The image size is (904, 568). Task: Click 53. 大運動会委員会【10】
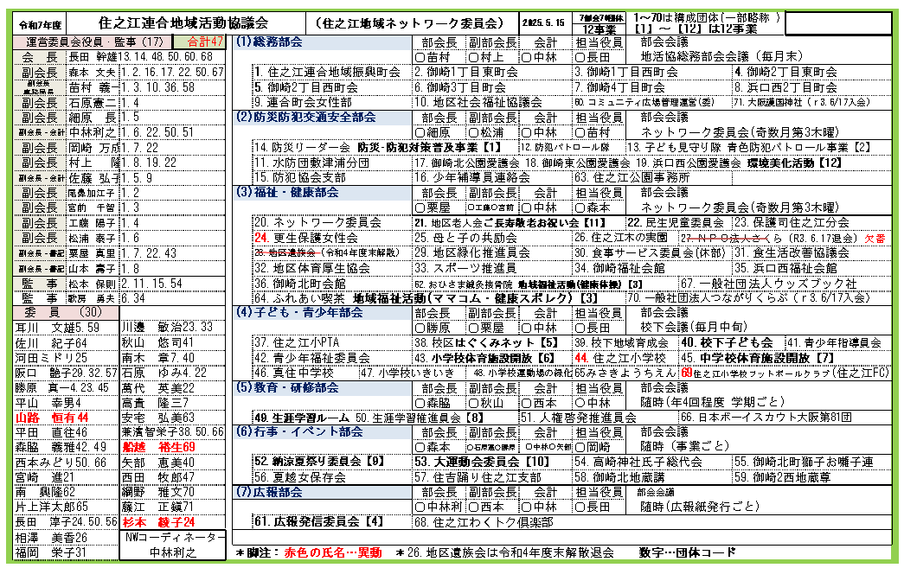coord(482,462)
